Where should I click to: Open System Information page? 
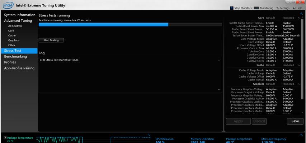[20, 15]
